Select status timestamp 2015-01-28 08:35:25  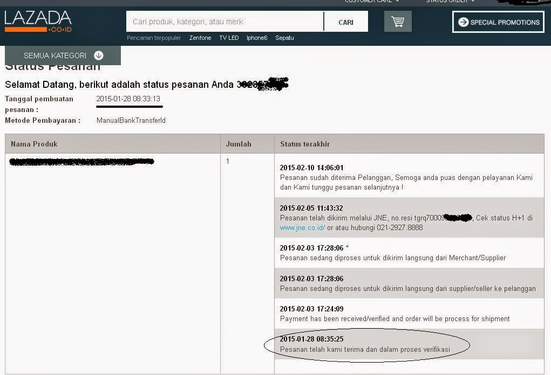312,339
